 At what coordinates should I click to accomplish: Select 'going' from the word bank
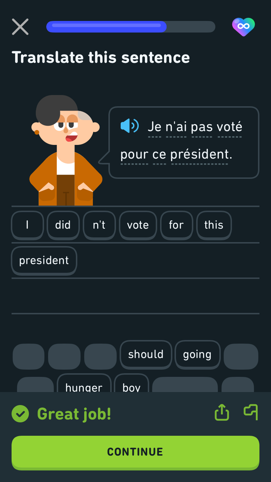tap(197, 354)
